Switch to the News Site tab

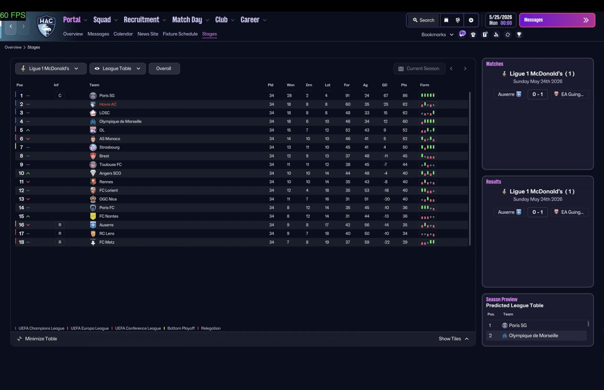tap(148, 34)
